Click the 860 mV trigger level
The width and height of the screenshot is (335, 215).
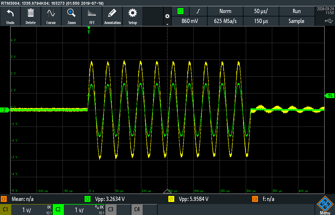pyautogui.click(x=189, y=21)
